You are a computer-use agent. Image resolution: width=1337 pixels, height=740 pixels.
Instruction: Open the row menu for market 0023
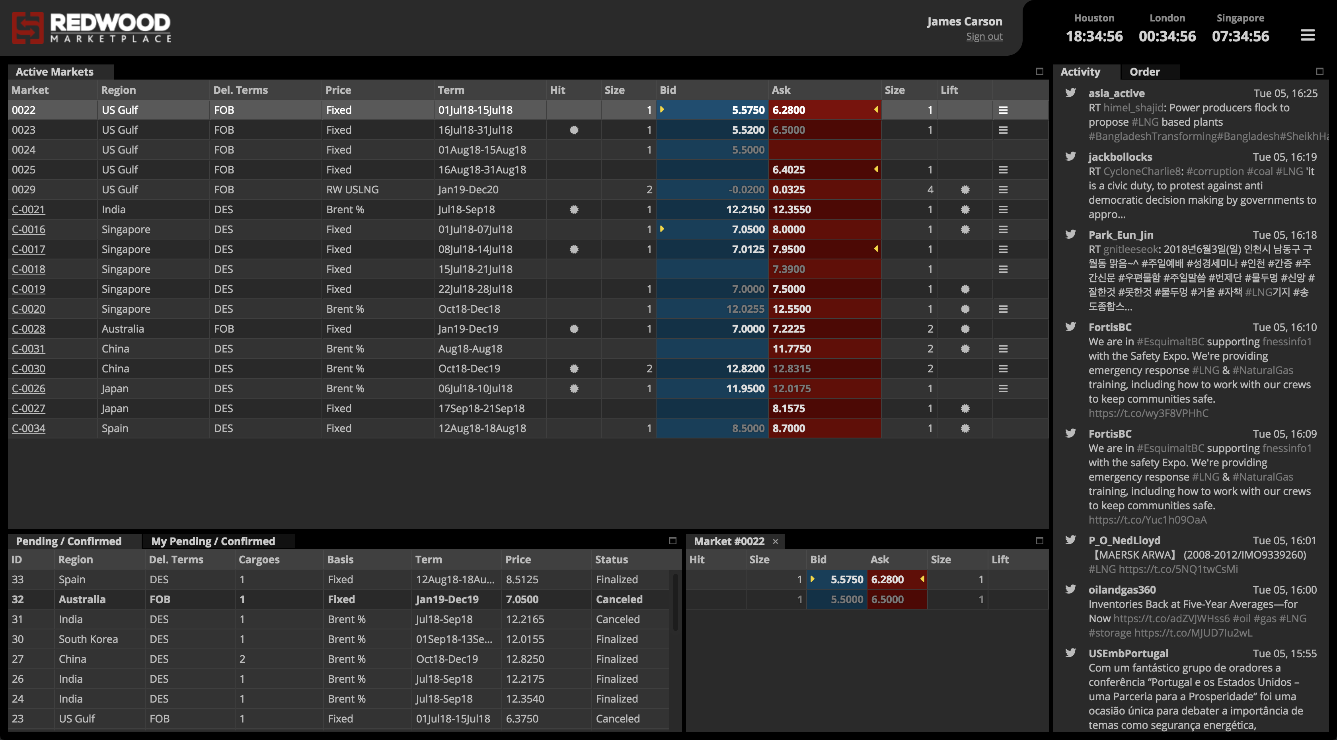click(1003, 130)
